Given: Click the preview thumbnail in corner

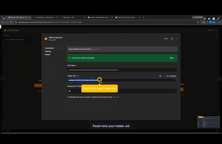Looking at the screenshot, I should point(208,121).
